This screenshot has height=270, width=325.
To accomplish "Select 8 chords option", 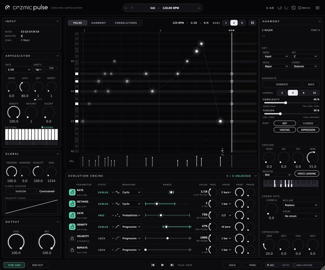I will (x=303, y=93).
